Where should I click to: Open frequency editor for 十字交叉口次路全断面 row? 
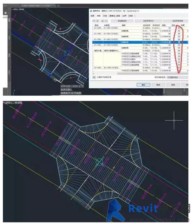click(170, 70)
